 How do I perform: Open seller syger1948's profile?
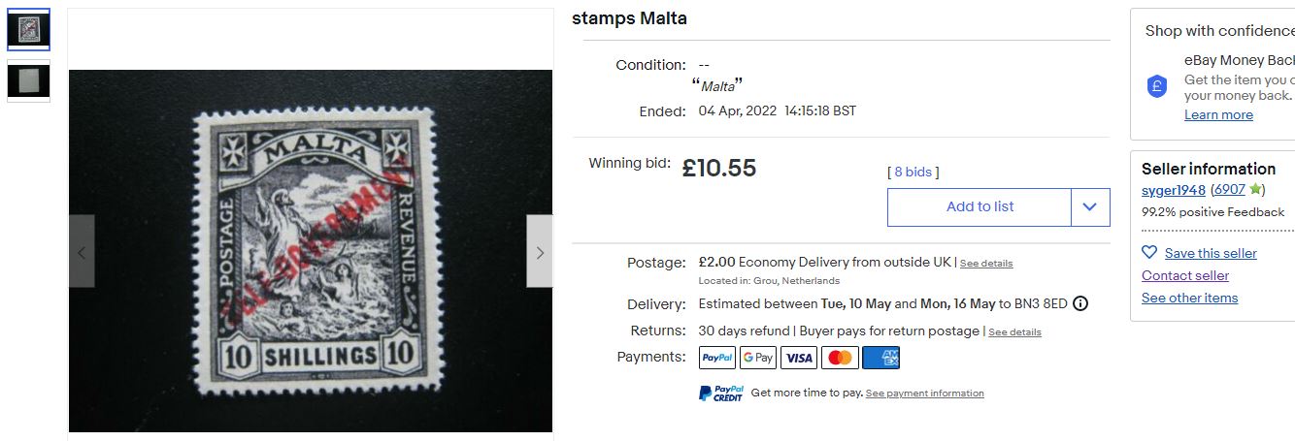[1173, 190]
